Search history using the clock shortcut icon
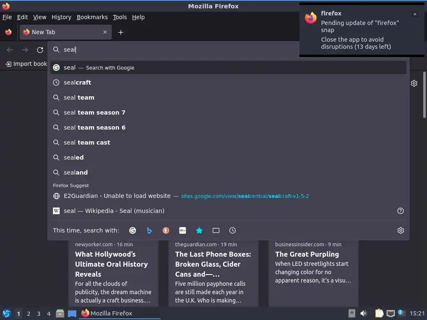 233,230
